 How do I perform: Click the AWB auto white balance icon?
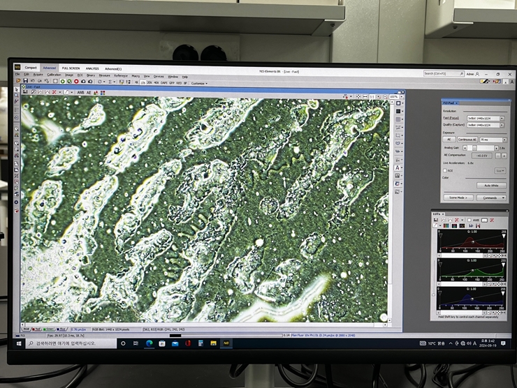coord(80,92)
